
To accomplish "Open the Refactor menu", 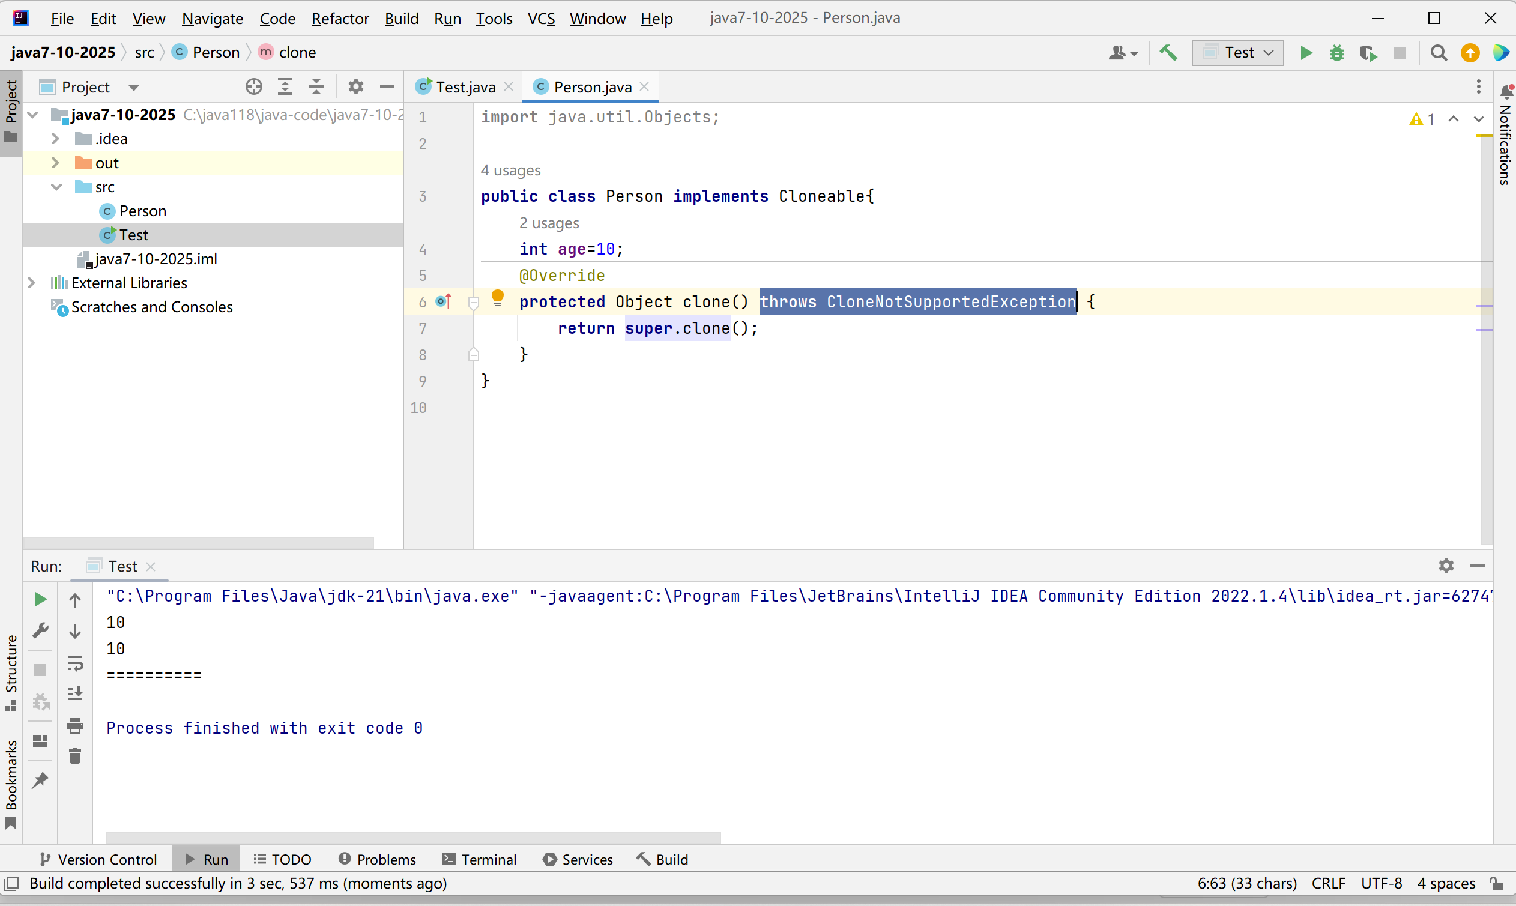I will pyautogui.click(x=340, y=19).
